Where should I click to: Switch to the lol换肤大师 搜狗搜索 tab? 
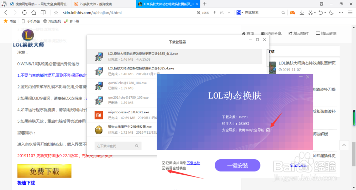coord(103,4)
